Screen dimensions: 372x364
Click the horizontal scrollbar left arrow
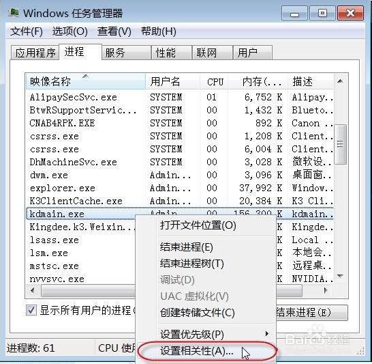pos(33,290)
